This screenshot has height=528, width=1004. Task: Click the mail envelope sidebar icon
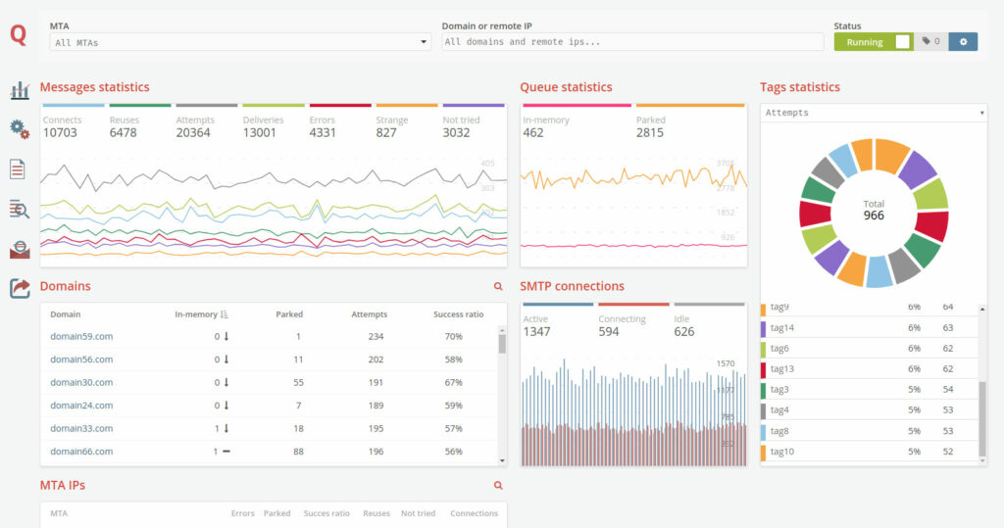pyautogui.click(x=20, y=249)
